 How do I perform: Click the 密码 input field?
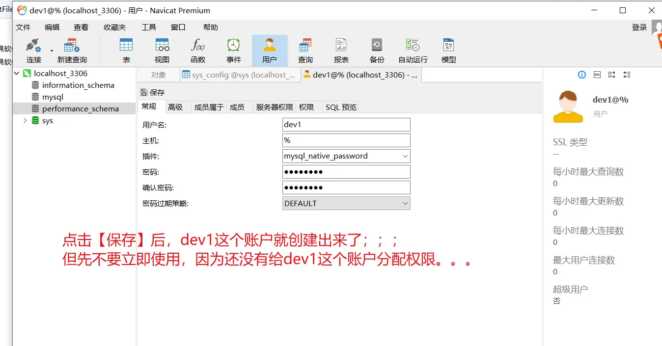pyautogui.click(x=346, y=172)
